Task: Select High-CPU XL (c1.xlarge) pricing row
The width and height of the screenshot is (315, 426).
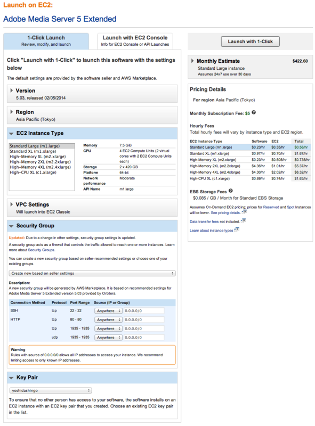Action: click(250, 178)
